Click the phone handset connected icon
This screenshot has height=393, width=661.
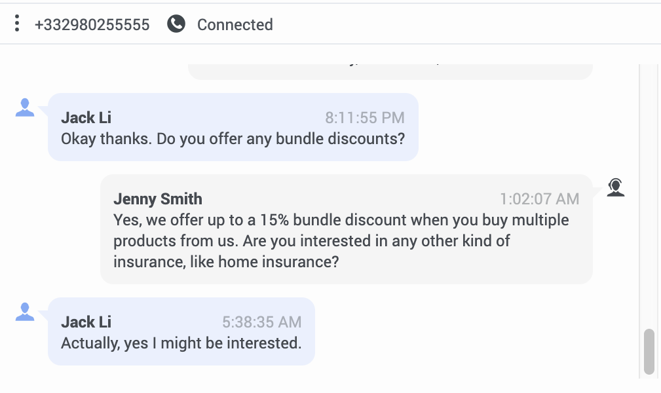tap(176, 24)
